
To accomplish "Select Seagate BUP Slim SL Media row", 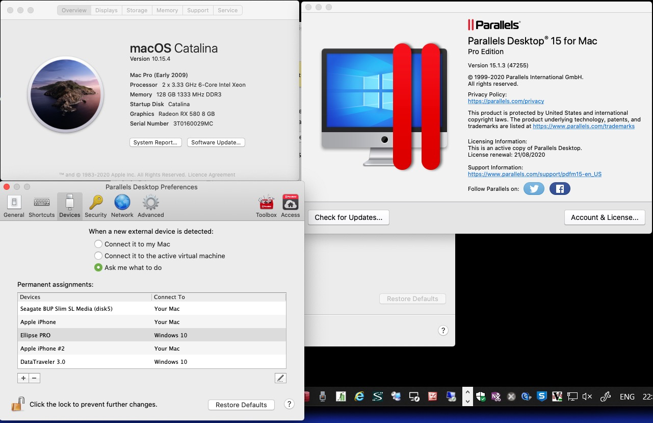I will (152, 309).
